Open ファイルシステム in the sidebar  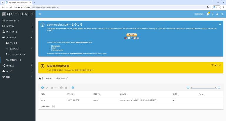pyautogui.click(x=18, y=54)
